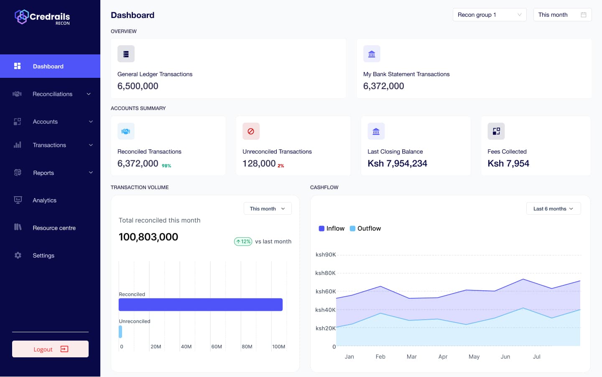The width and height of the screenshot is (602, 377).
Task: Open the Last 6 months cashflow dropdown
Action: tap(554, 208)
